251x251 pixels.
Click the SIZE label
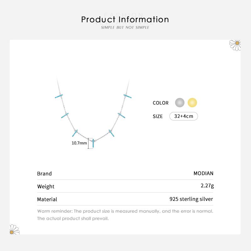click(x=158, y=116)
